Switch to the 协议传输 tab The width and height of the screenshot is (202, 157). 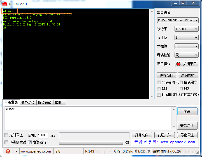(x=45, y=103)
